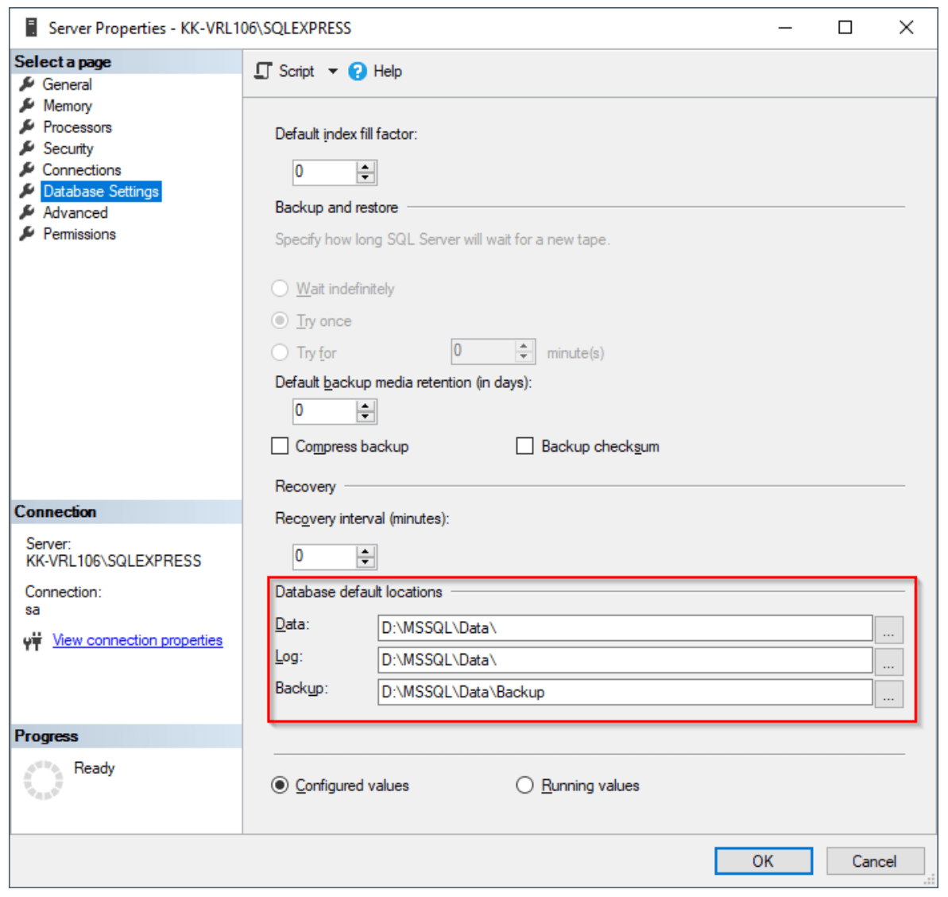Click the wrench icon beside Connections

(x=27, y=169)
